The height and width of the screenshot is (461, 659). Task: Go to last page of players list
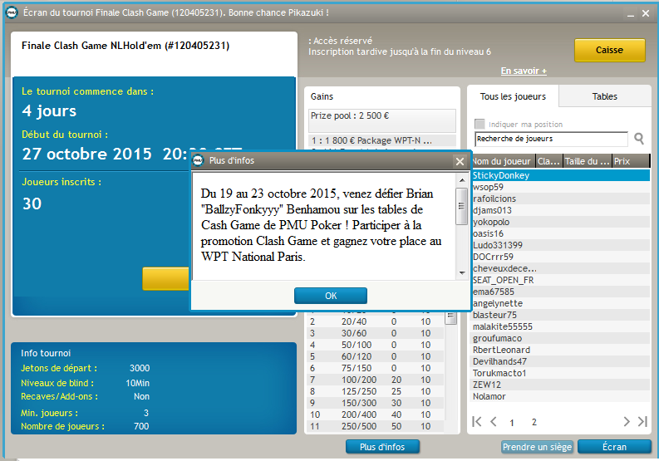642,421
